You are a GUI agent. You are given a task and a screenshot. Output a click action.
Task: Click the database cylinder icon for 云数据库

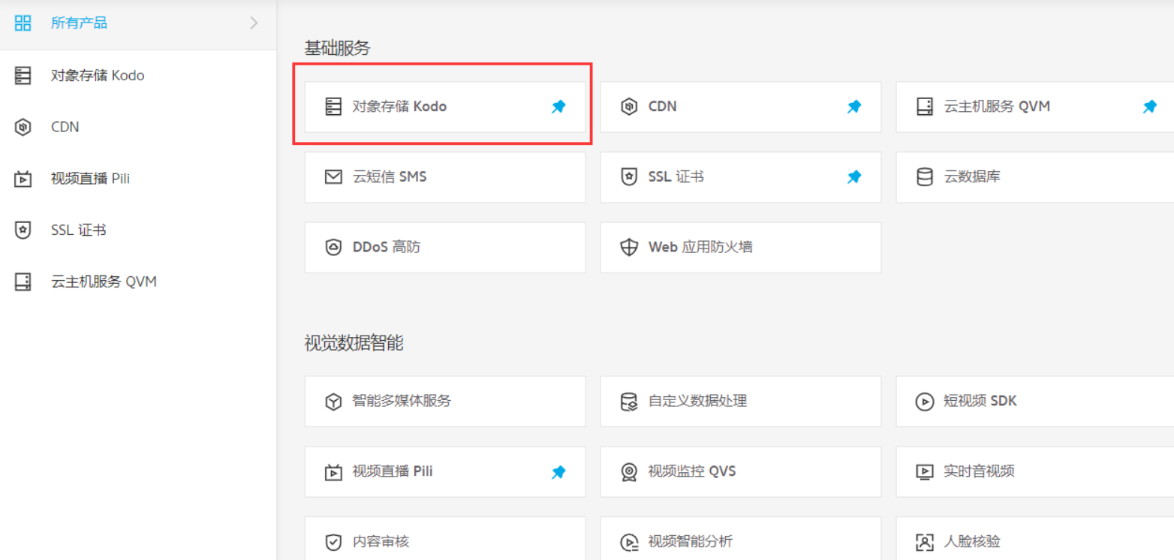[x=925, y=177]
